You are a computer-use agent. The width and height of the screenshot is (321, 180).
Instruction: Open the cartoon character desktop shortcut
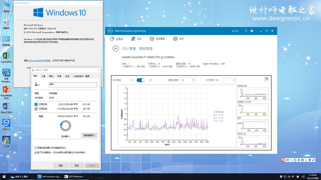6,141
